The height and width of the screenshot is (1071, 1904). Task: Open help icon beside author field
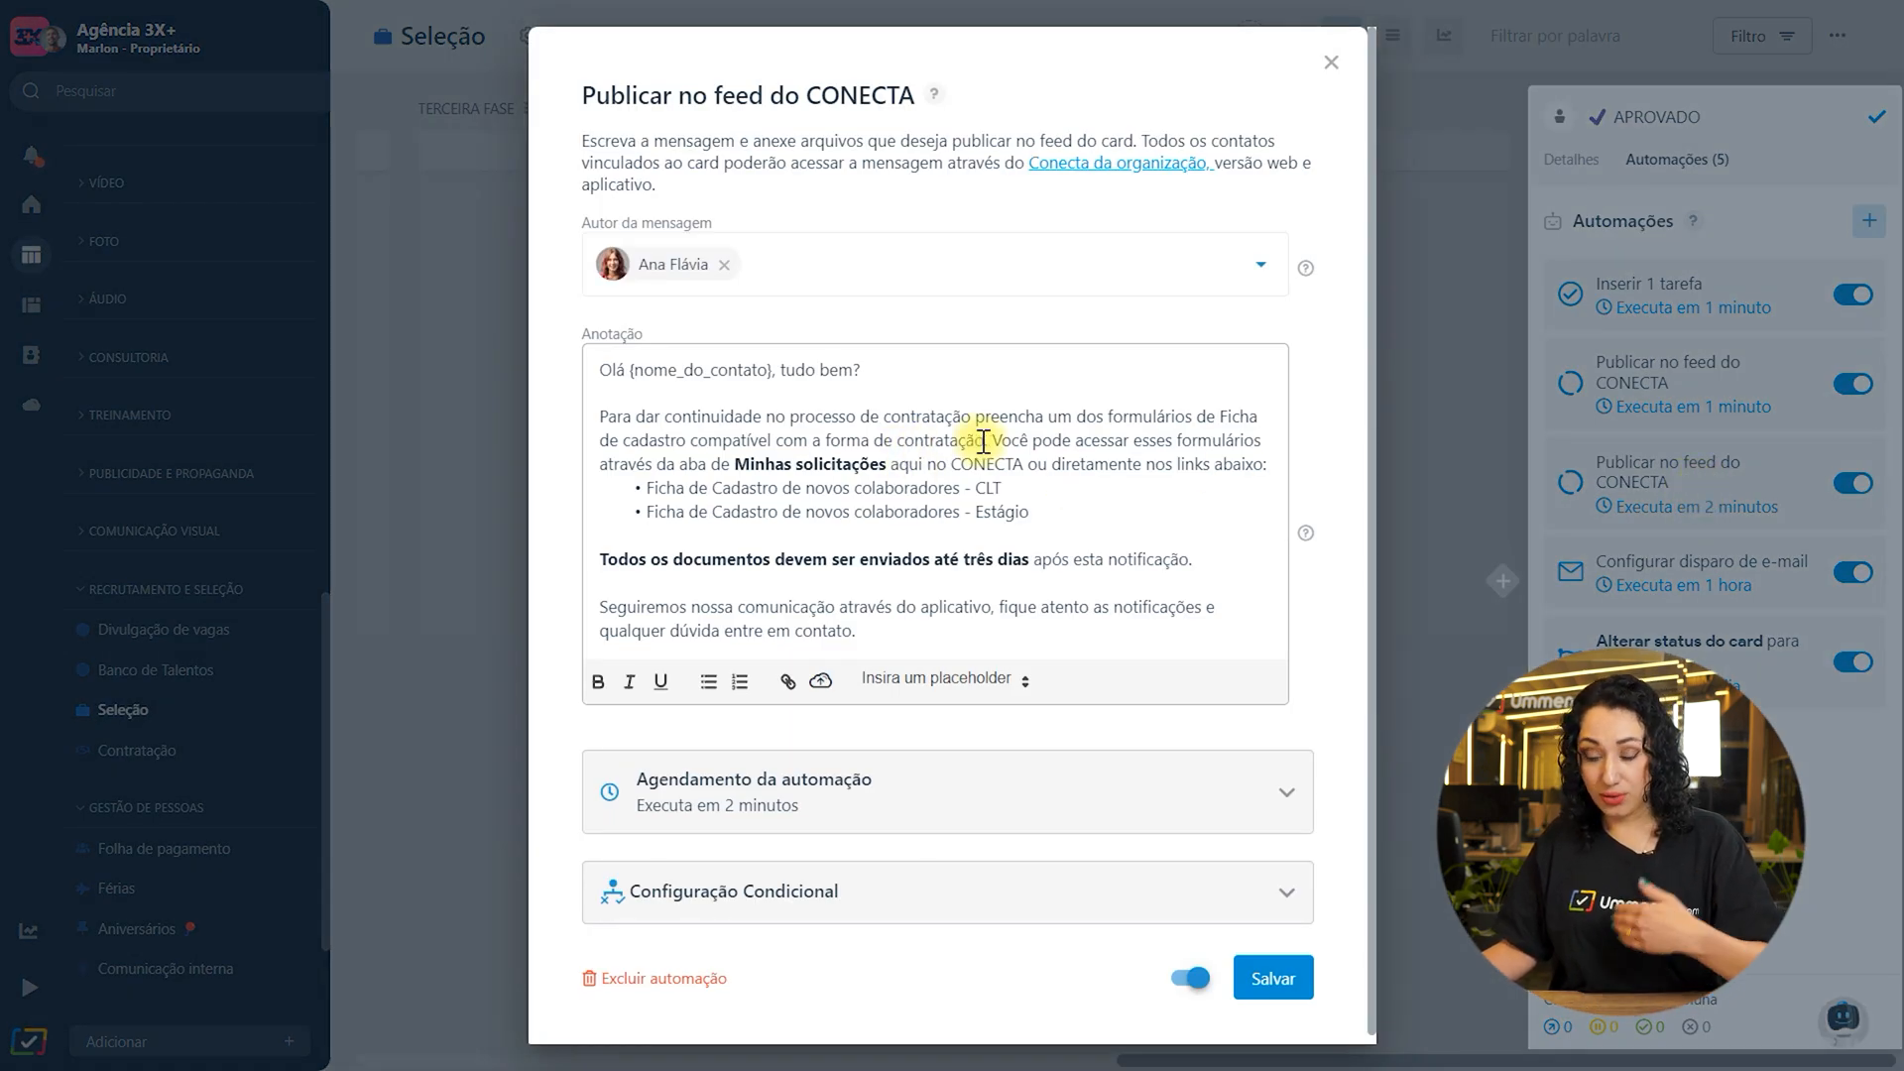[x=1306, y=268]
